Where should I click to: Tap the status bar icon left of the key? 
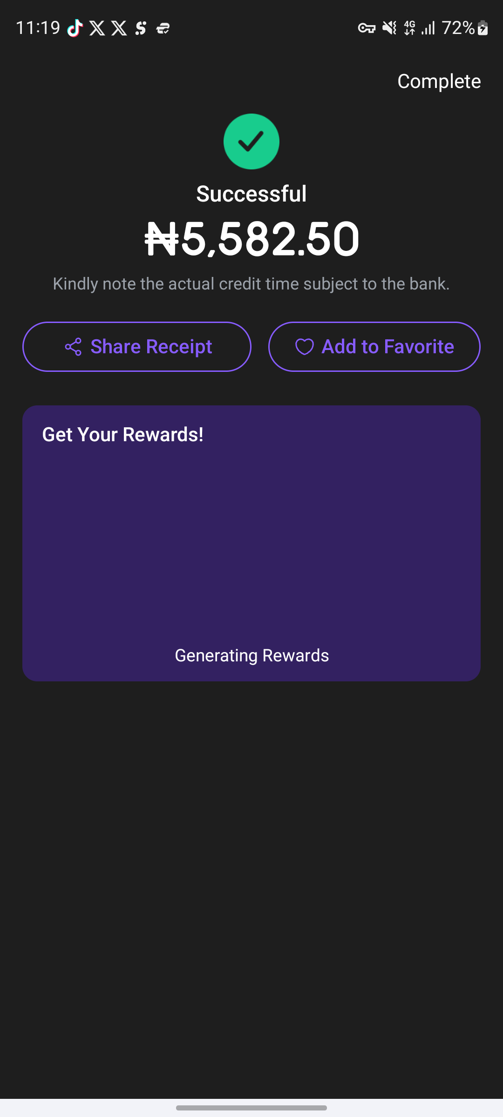tap(163, 28)
